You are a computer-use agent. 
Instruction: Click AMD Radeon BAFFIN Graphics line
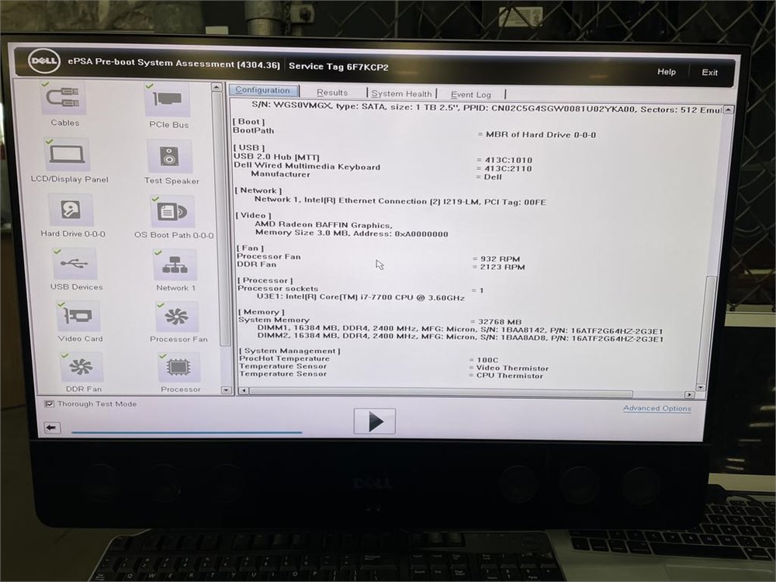324,225
